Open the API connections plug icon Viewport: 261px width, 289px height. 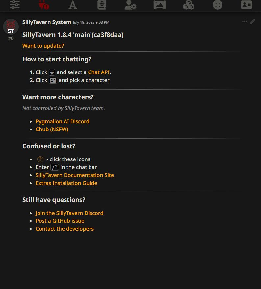click(43, 5)
